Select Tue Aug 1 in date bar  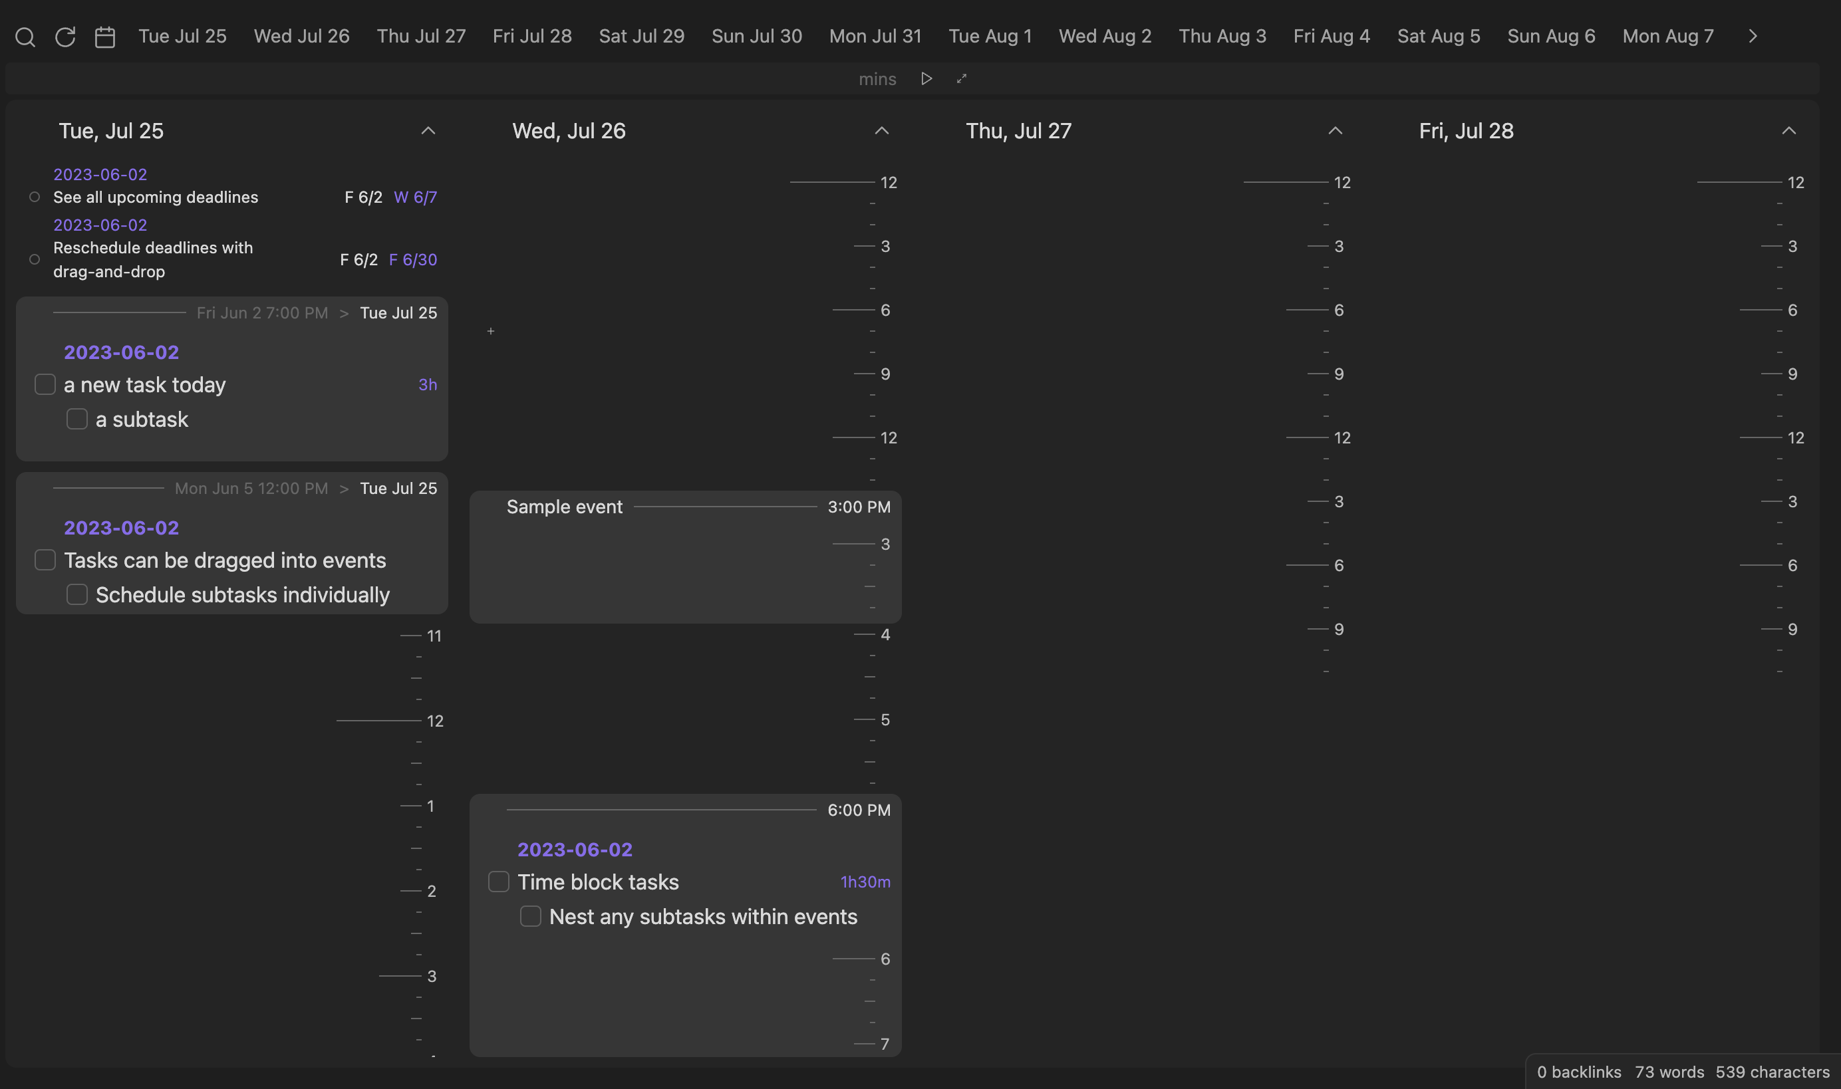point(990,37)
